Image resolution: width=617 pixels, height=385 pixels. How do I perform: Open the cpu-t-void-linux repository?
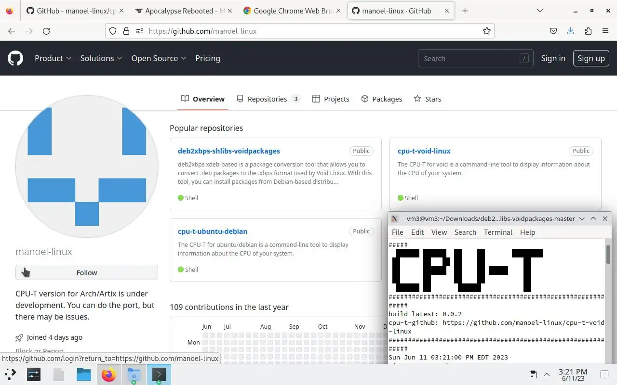[424, 151]
